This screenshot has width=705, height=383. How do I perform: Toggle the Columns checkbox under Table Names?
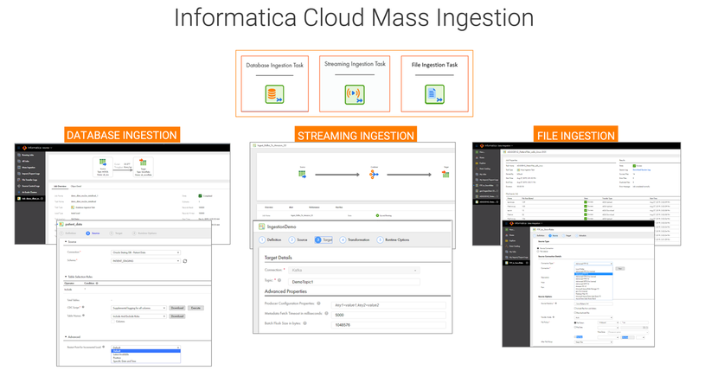(112, 322)
